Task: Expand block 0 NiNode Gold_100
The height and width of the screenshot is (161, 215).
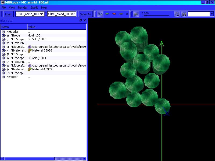Action: (3, 35)
